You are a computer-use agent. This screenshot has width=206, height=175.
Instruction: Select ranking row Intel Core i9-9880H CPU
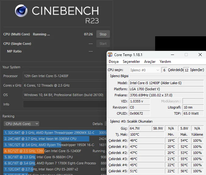pyautogui.click(x=55, y=157)
